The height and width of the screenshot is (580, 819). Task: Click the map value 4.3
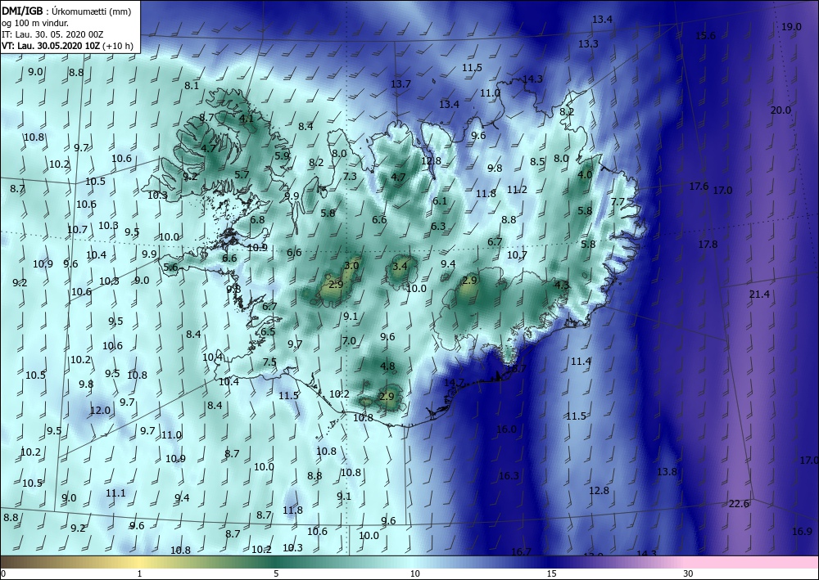(x=562, y=286)
